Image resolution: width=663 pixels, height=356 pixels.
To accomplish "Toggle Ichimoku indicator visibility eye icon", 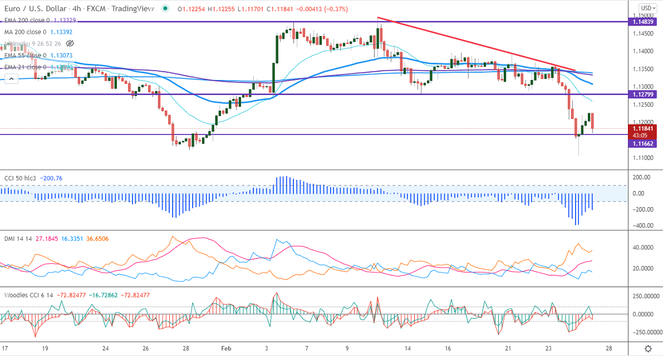I will click(x=70, y=43).
